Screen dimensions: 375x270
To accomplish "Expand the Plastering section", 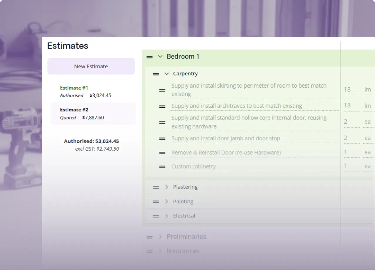I will click(x=166, y=187).
